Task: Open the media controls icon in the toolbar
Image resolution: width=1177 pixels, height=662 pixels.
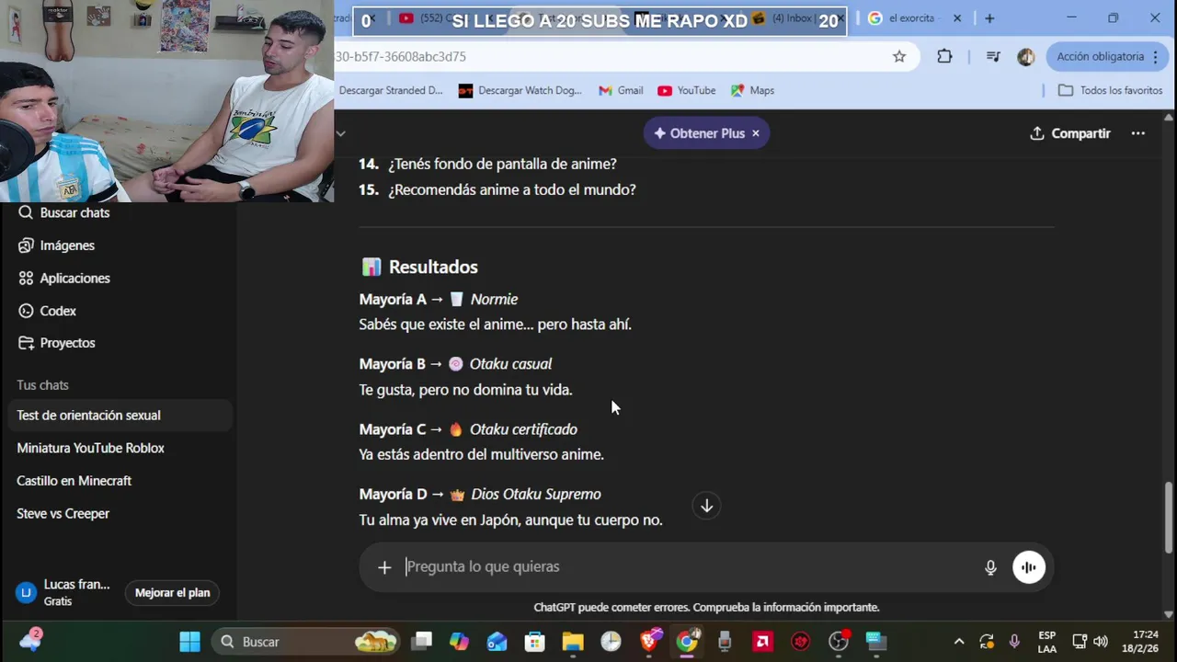Action: [993, 56]
